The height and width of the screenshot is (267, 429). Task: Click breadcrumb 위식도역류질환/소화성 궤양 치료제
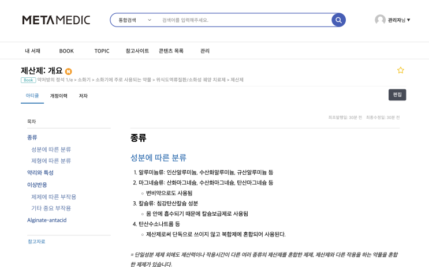(191, 80)
